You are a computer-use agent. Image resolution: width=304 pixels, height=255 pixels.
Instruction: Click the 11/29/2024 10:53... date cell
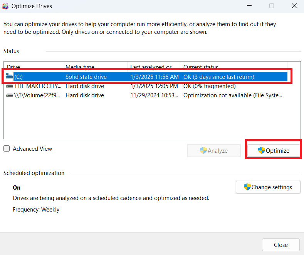pyautogui.click(x=154, y=95)
